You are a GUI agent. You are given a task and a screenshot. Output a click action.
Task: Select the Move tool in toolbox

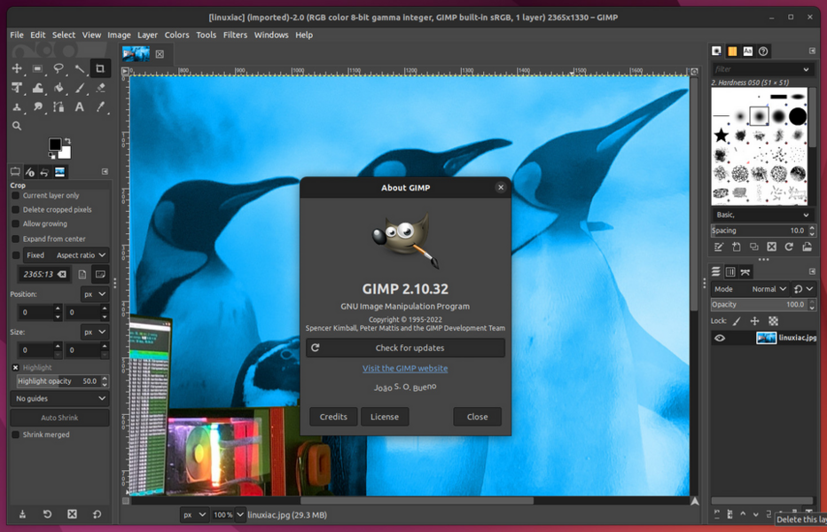[x=17, y=68]
